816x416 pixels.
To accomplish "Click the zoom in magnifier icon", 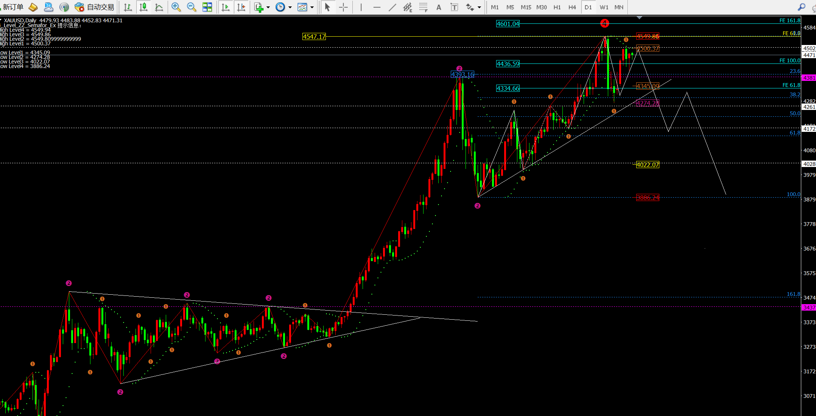I will click(x=176, y=7).
